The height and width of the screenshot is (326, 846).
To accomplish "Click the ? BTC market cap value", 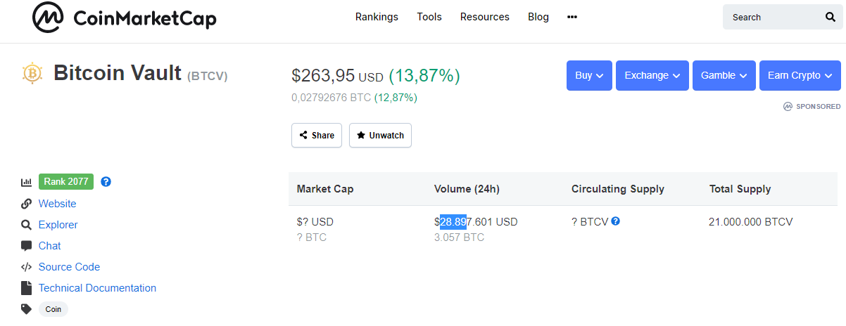I will [312, 237].
